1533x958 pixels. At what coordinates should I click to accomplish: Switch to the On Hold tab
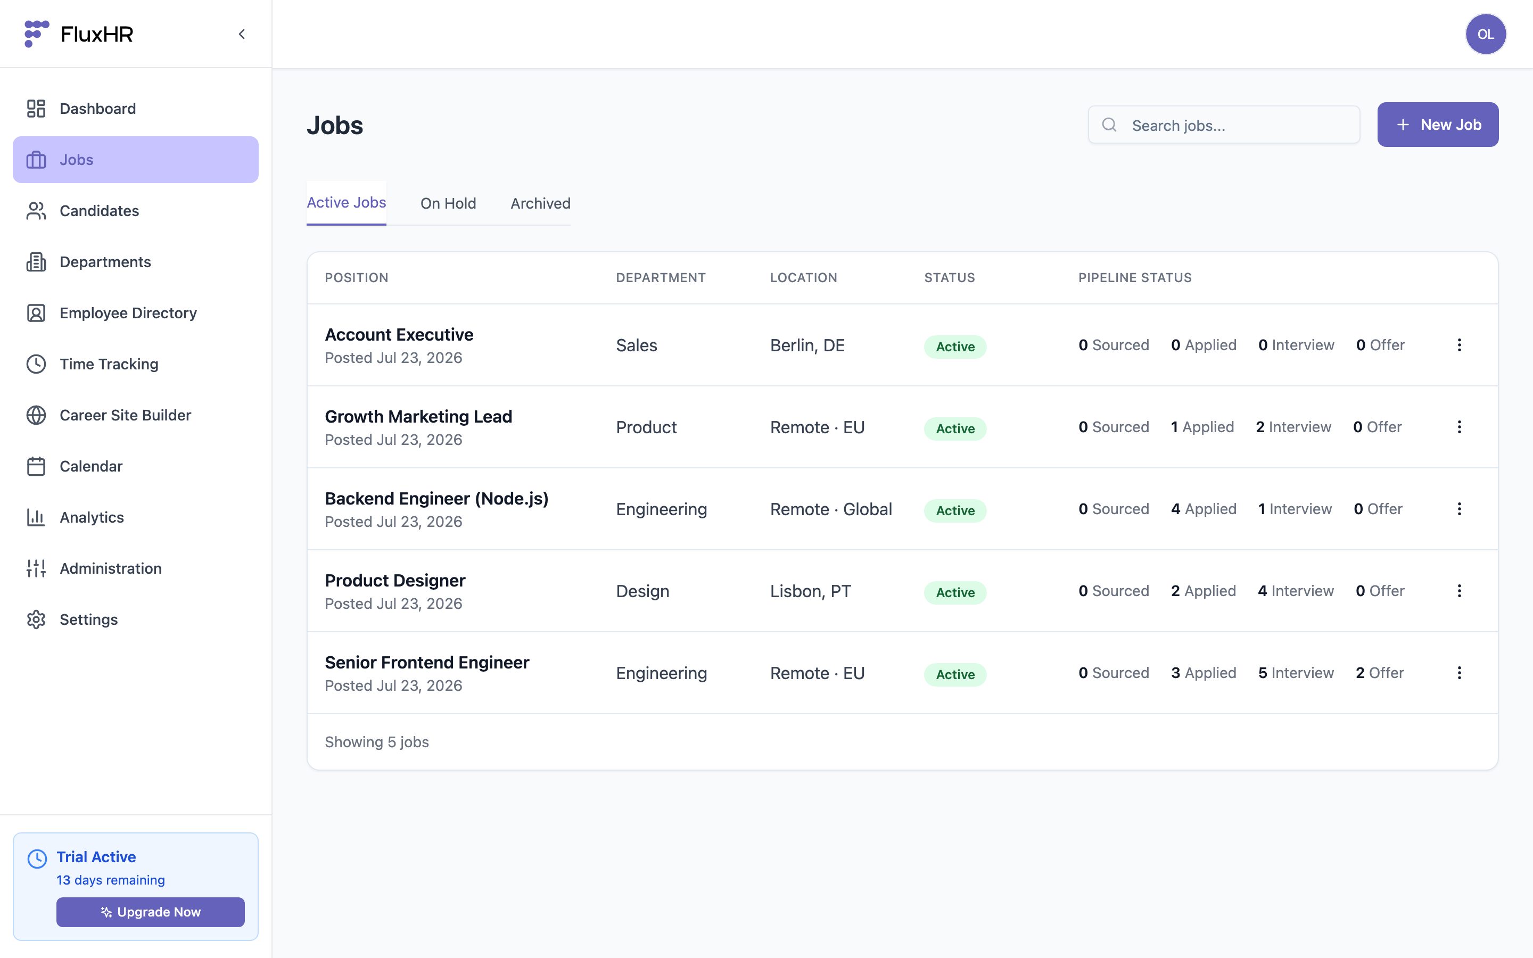pos(448,203)
